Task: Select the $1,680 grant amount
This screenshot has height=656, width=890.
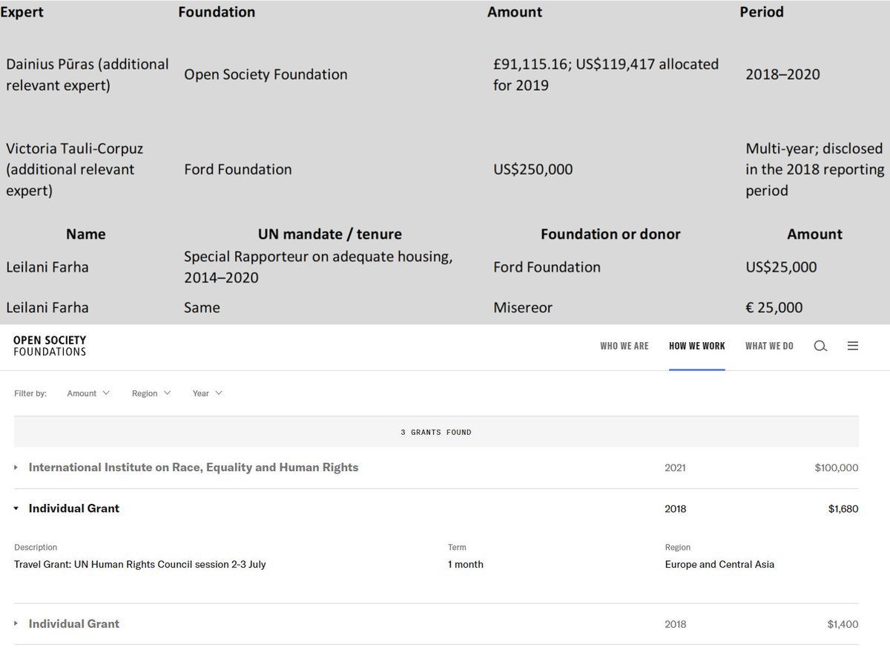Action: click(x=843, y=508)
